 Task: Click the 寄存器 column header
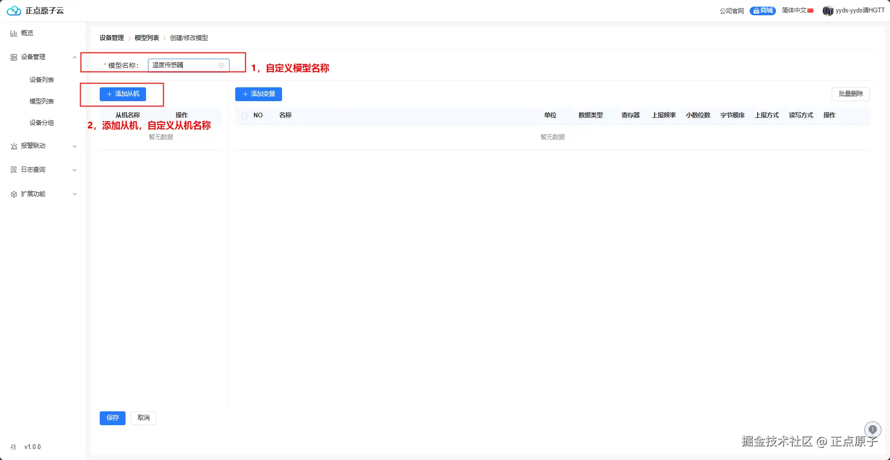click(x=630, y=115)
